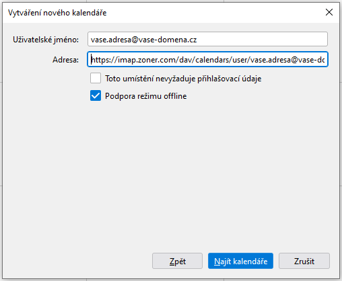This screenshot has width=342, height=281.
Task: Click the Najít kalendáře button
Action: (x=240, y=261)
